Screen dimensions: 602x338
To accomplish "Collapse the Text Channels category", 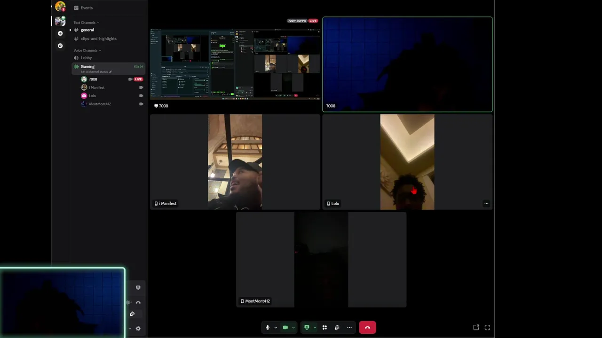I will (86, 23).
